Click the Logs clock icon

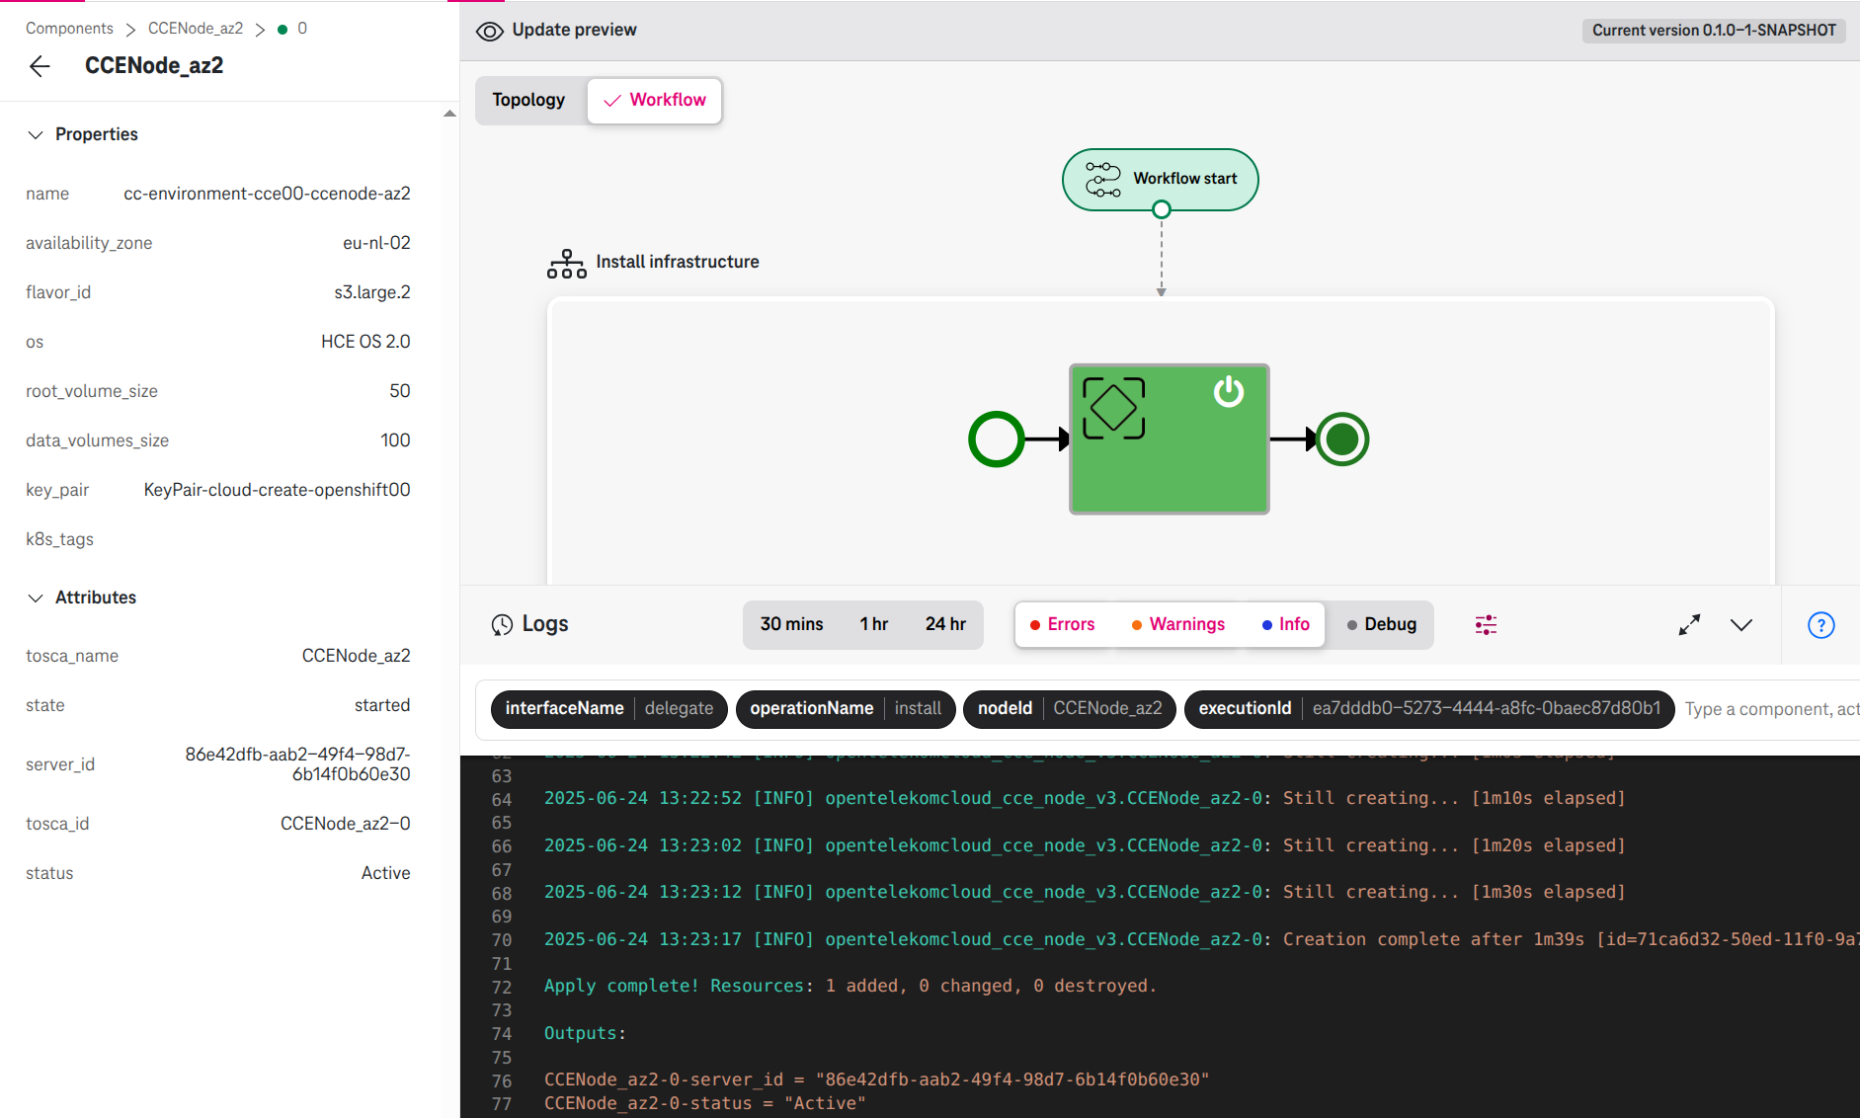(502, 624)
